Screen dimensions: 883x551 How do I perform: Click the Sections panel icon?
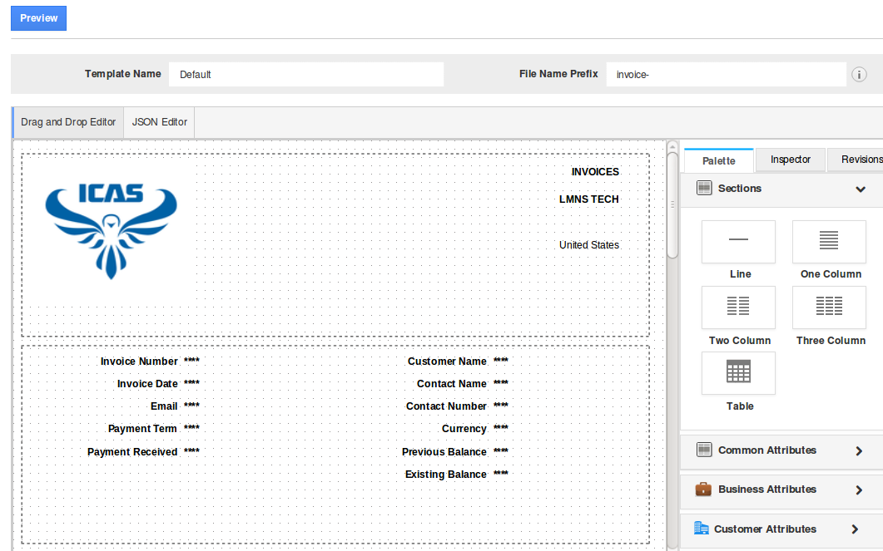click(x=703, y=189)
